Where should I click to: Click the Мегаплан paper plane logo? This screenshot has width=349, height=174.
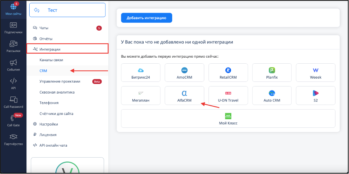click(x=141, y=93)
